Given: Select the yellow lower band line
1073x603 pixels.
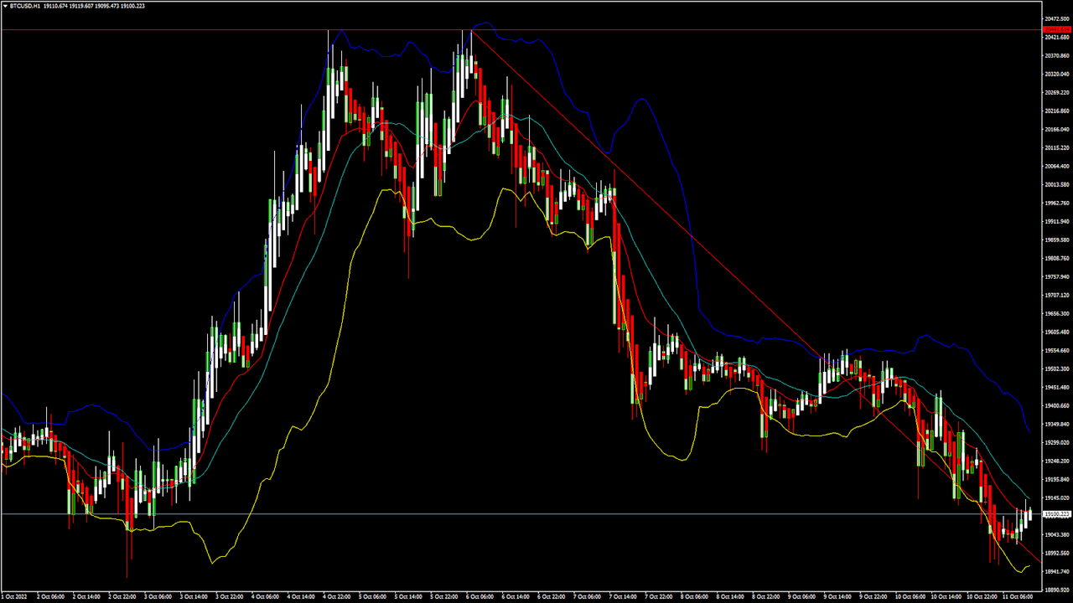Looking at the screenshot, I should click(x=335, y=352).
